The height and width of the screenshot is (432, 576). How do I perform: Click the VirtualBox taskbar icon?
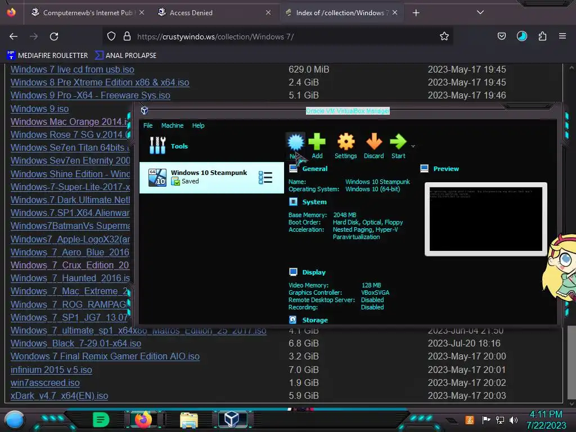[x=232, y=420]
